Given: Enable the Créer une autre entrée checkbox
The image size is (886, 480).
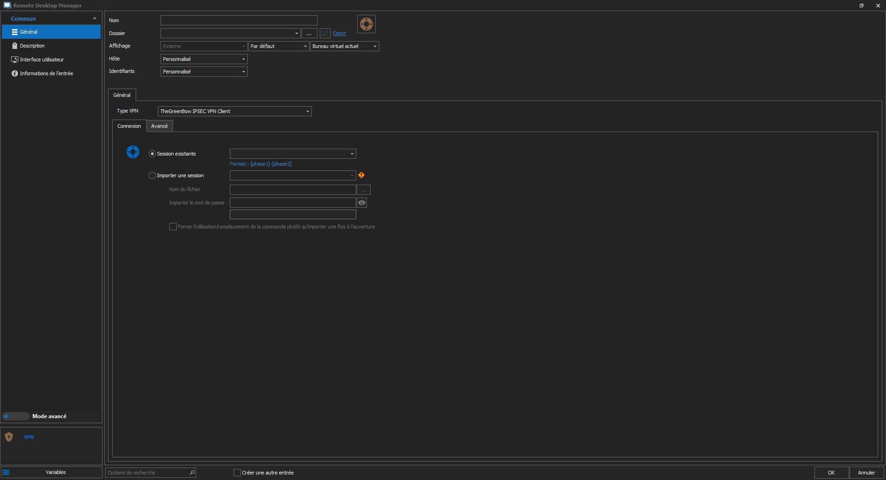Looking at the screenshot, I should [x=237, y=473].
